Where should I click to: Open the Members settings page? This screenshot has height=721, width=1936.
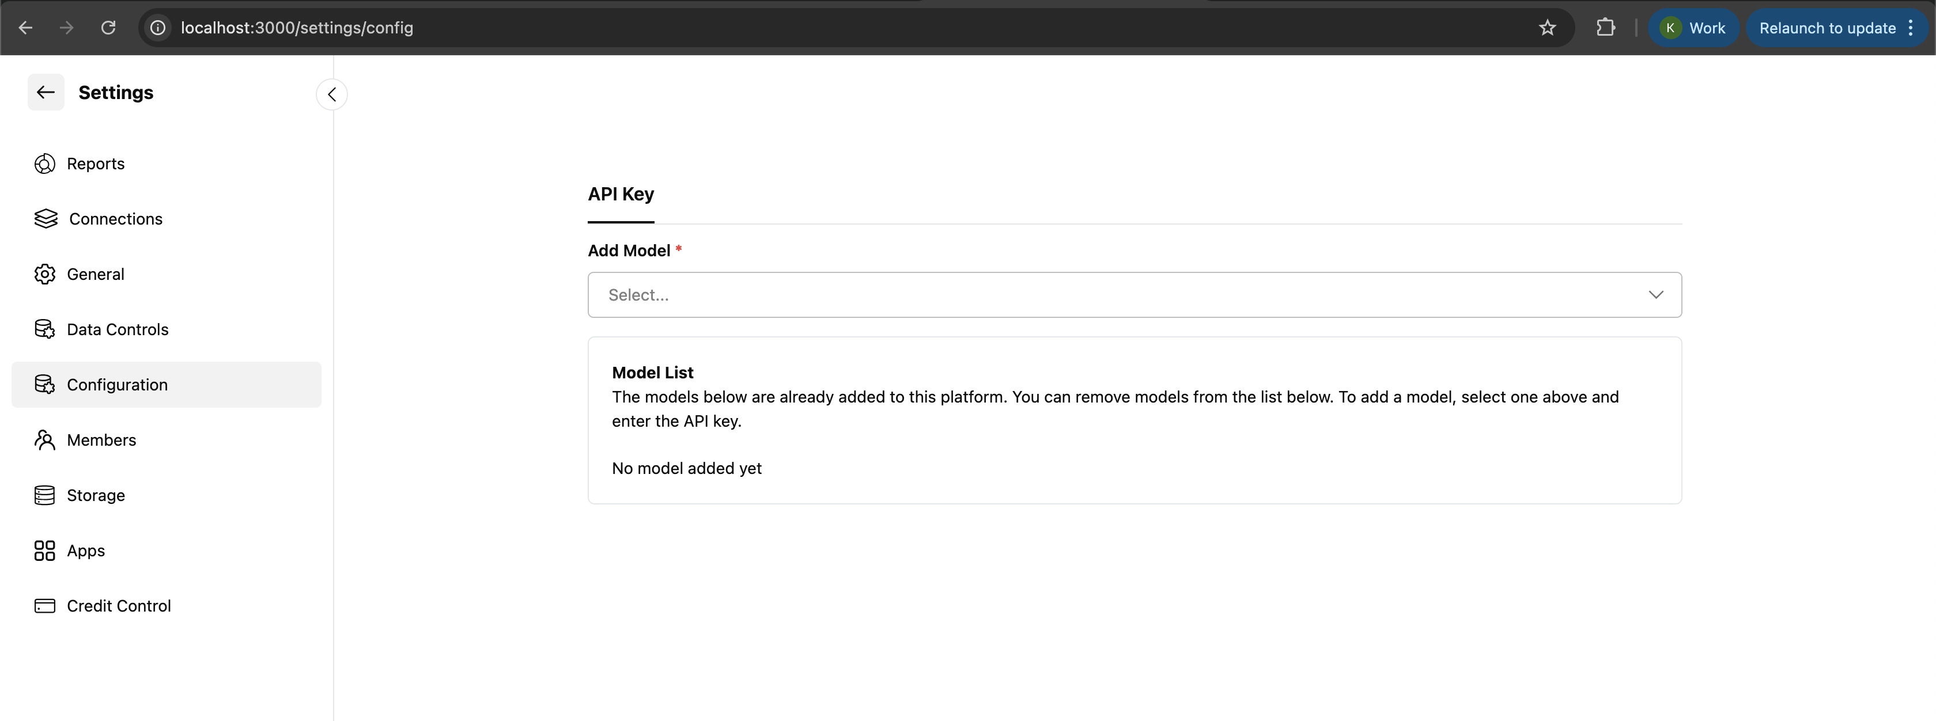pyautogui.click(x=101, y=440)
